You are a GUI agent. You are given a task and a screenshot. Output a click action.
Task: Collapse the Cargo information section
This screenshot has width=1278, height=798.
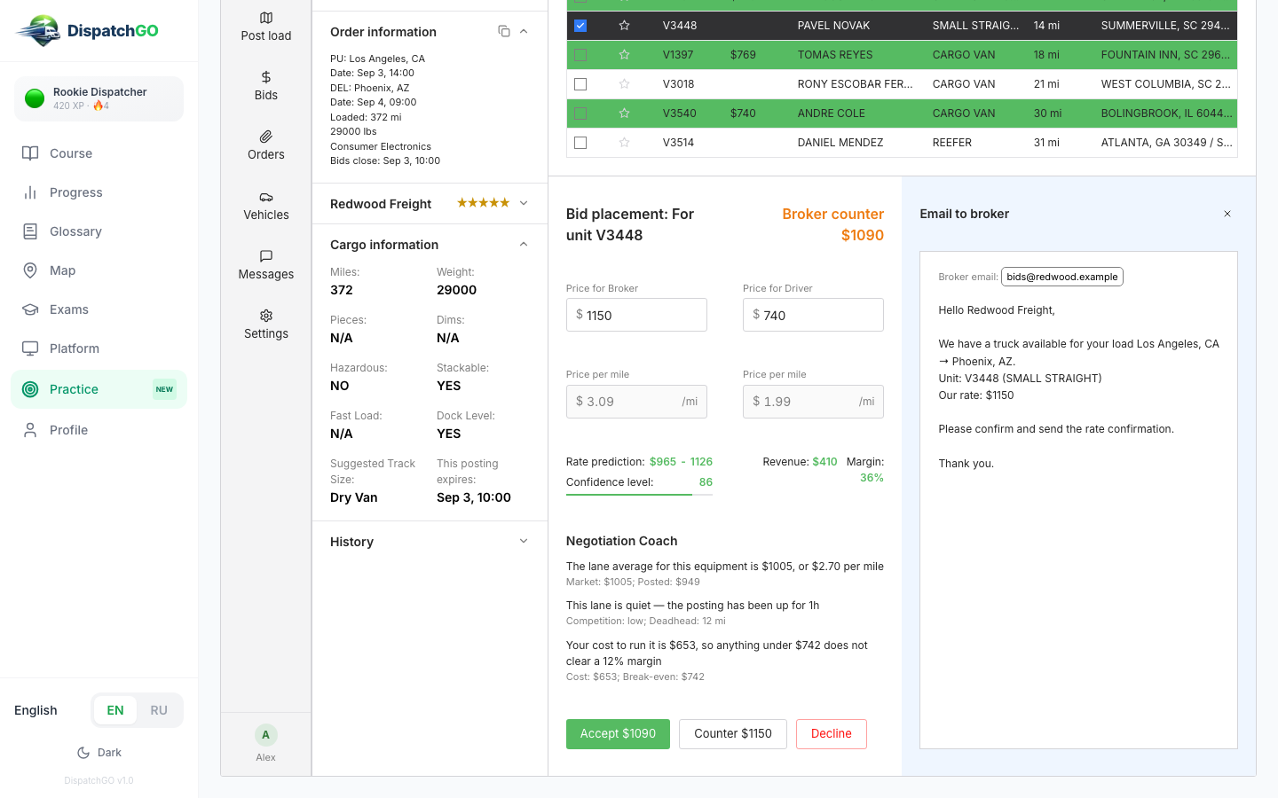(x=524, y=244)
